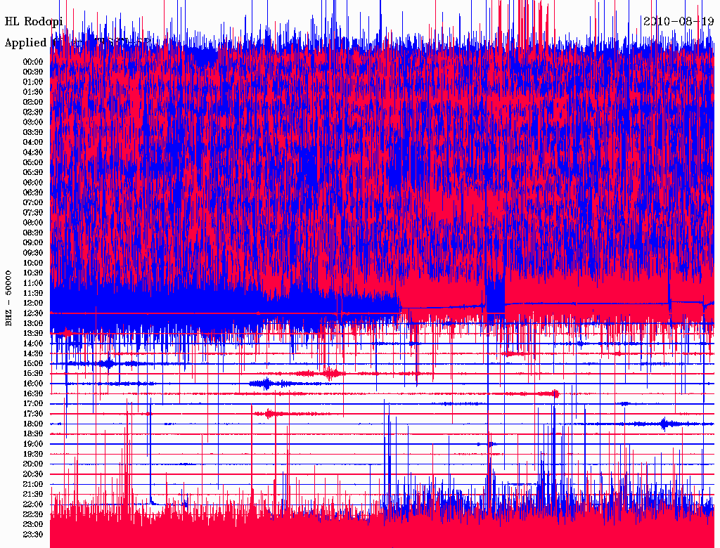Select the 05:30 time label
Viewport: 720px width, 548px height.
pyautogui.click(x=33, y=173)
